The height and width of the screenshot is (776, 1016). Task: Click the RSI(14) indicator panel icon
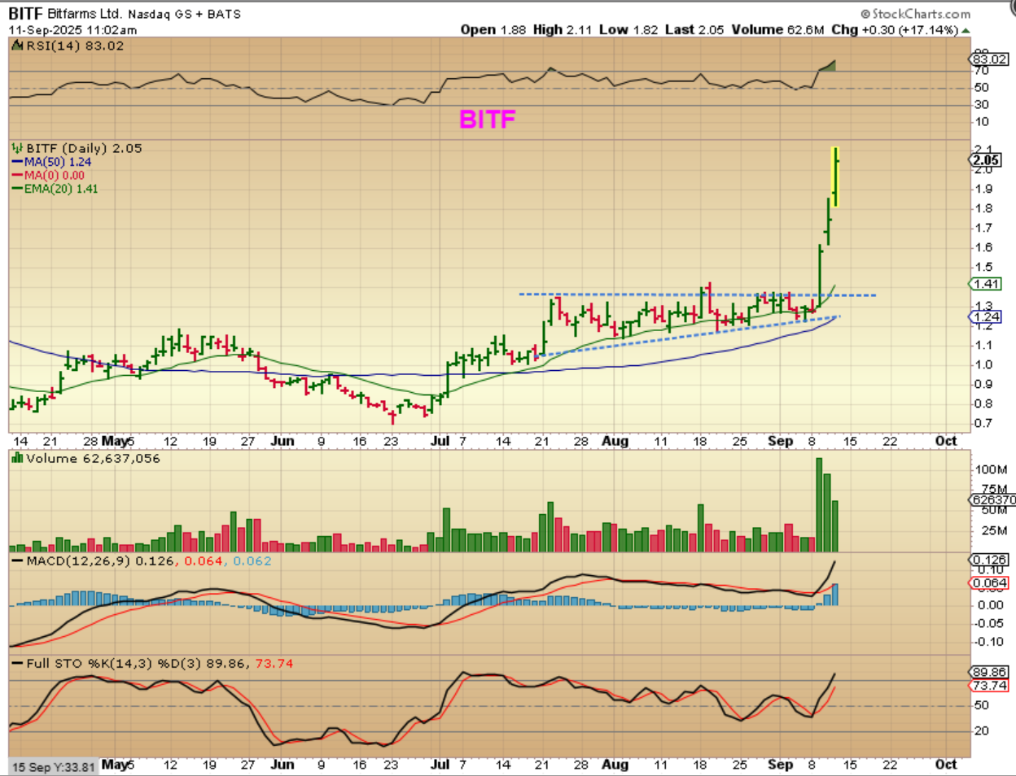[17, 46]
